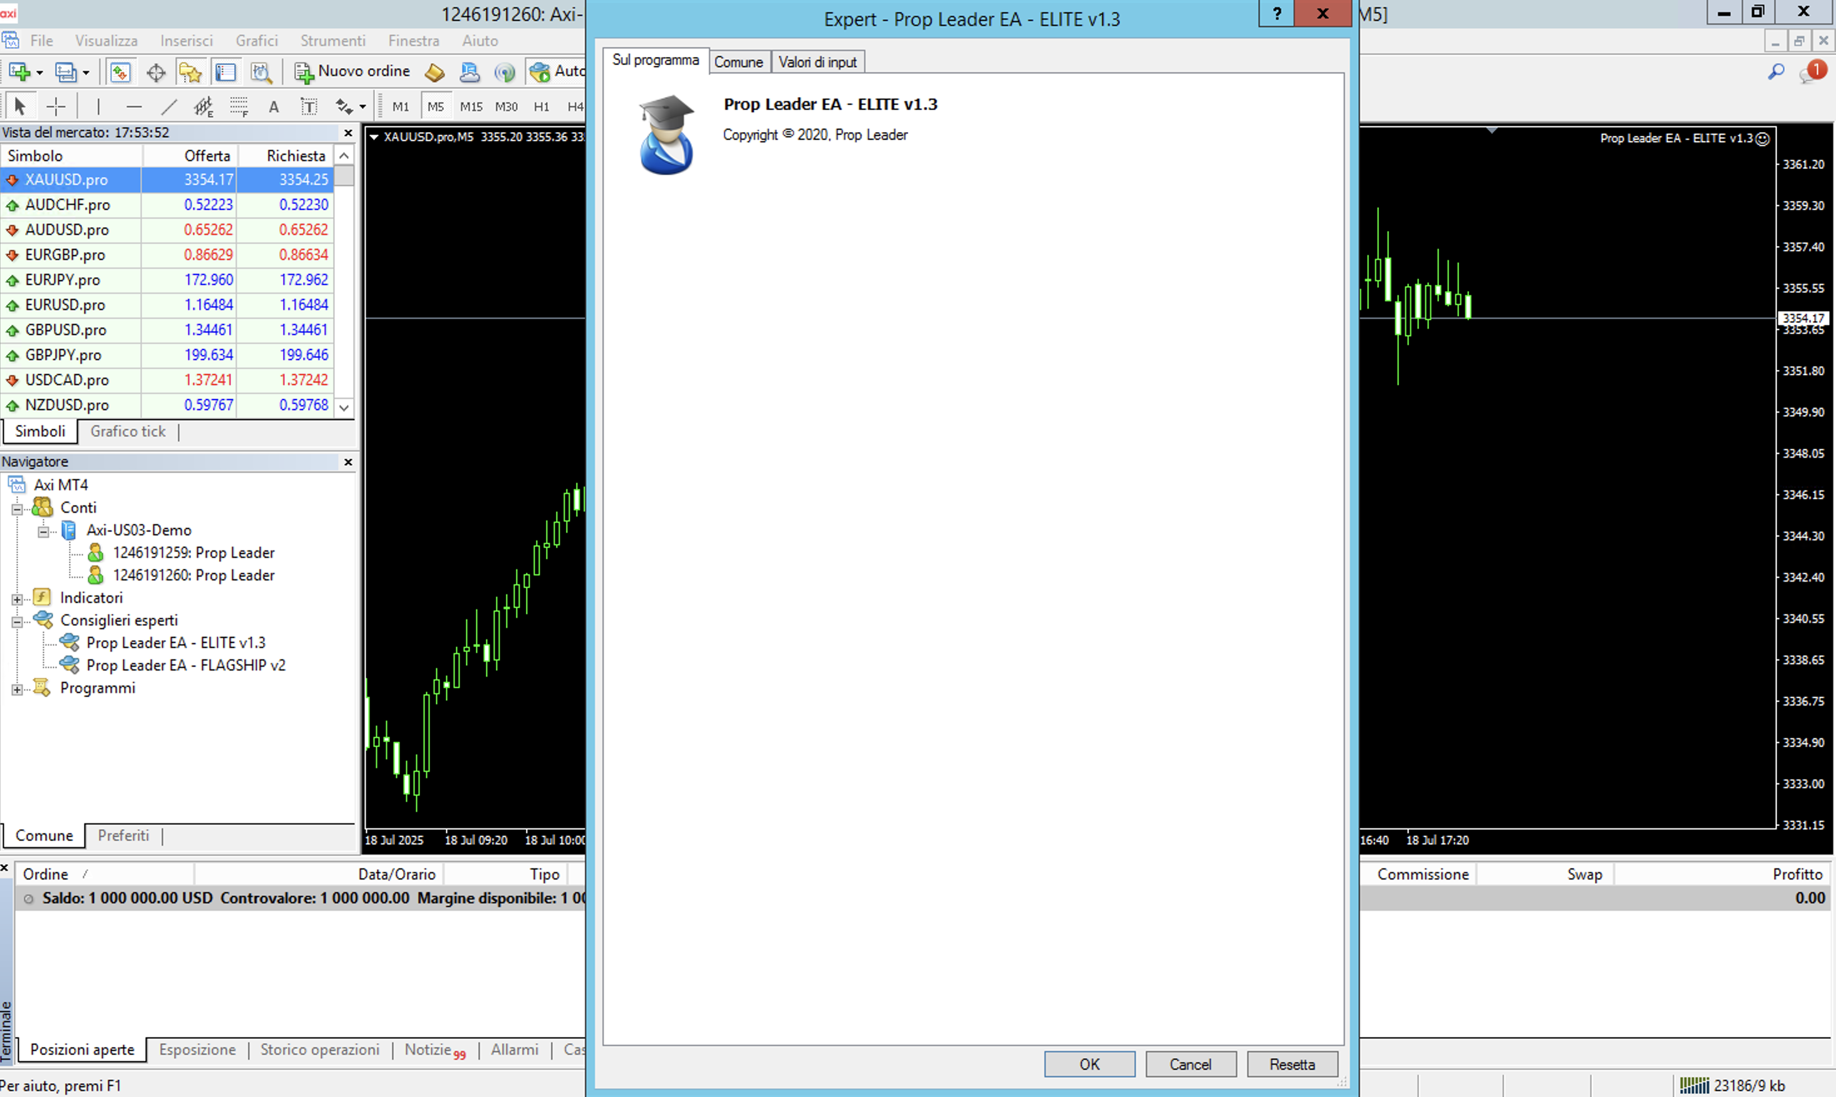The width and height of the screenshot is (1836, 1097).
Task: Open the Strategy Tester magnifier icon
Action: [261, 72]
